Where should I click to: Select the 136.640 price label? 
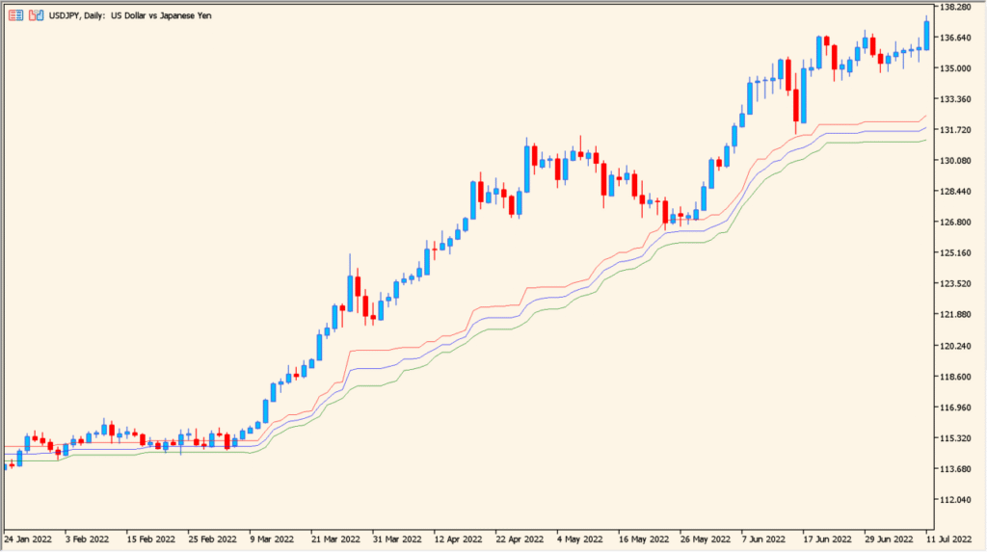[x=955, y=38]
